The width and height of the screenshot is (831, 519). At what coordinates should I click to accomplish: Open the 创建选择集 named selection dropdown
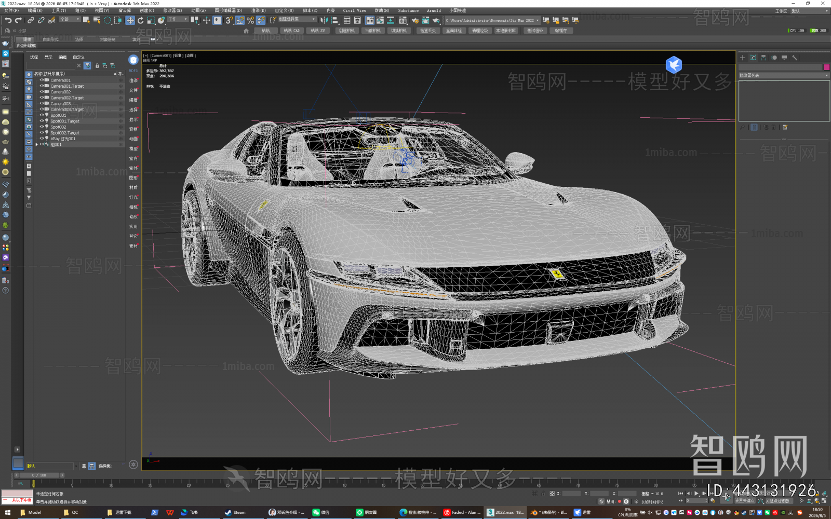[297, 20]
